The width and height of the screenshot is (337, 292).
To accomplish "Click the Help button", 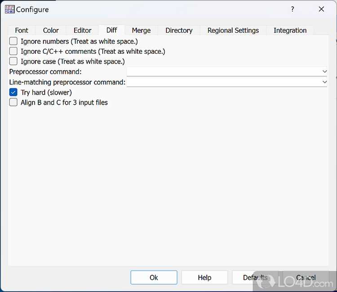I will 204,277.
